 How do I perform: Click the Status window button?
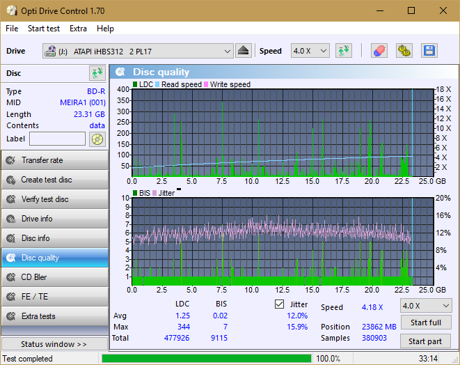click(x=54, y=344)
